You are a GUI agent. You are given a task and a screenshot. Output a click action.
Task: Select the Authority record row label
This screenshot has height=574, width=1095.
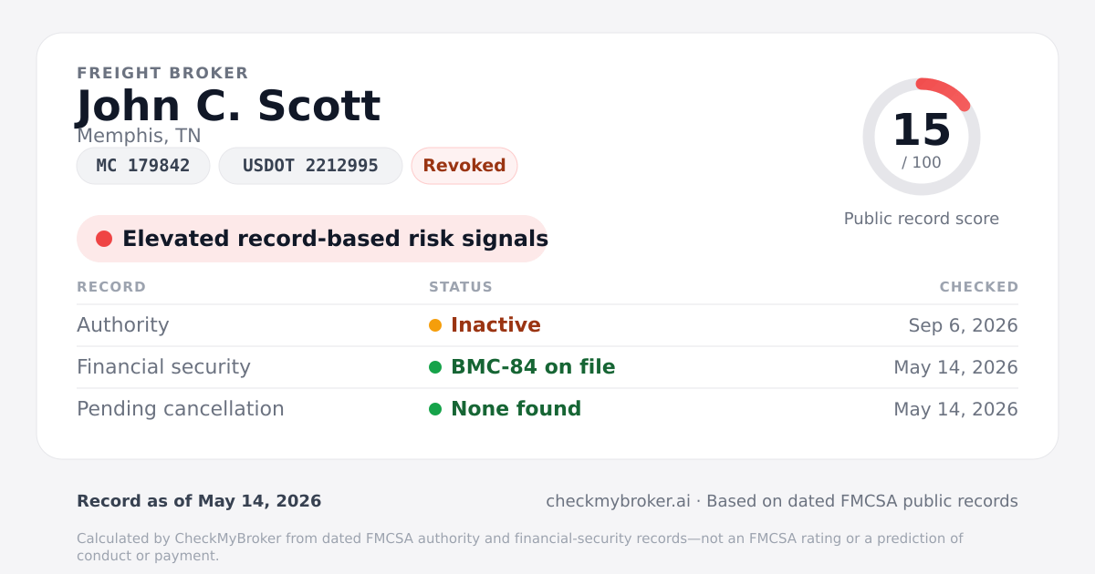(x=123, y=325)
